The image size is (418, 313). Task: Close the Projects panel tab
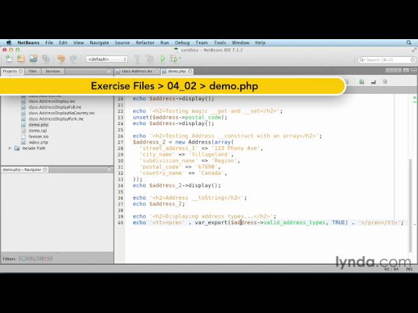20,71
